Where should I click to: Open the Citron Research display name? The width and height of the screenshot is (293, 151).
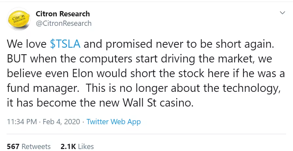63,14
